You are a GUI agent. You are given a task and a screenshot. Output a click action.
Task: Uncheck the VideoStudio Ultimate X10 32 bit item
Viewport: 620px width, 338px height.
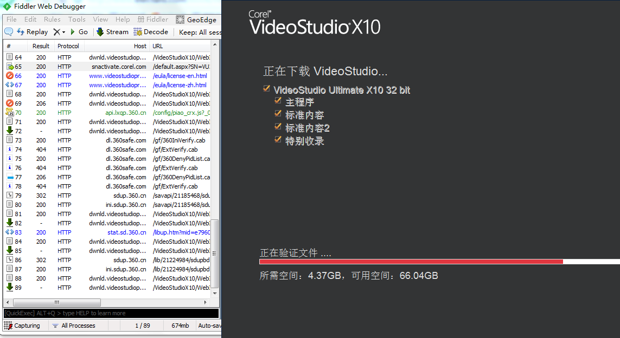pos(266,90)
